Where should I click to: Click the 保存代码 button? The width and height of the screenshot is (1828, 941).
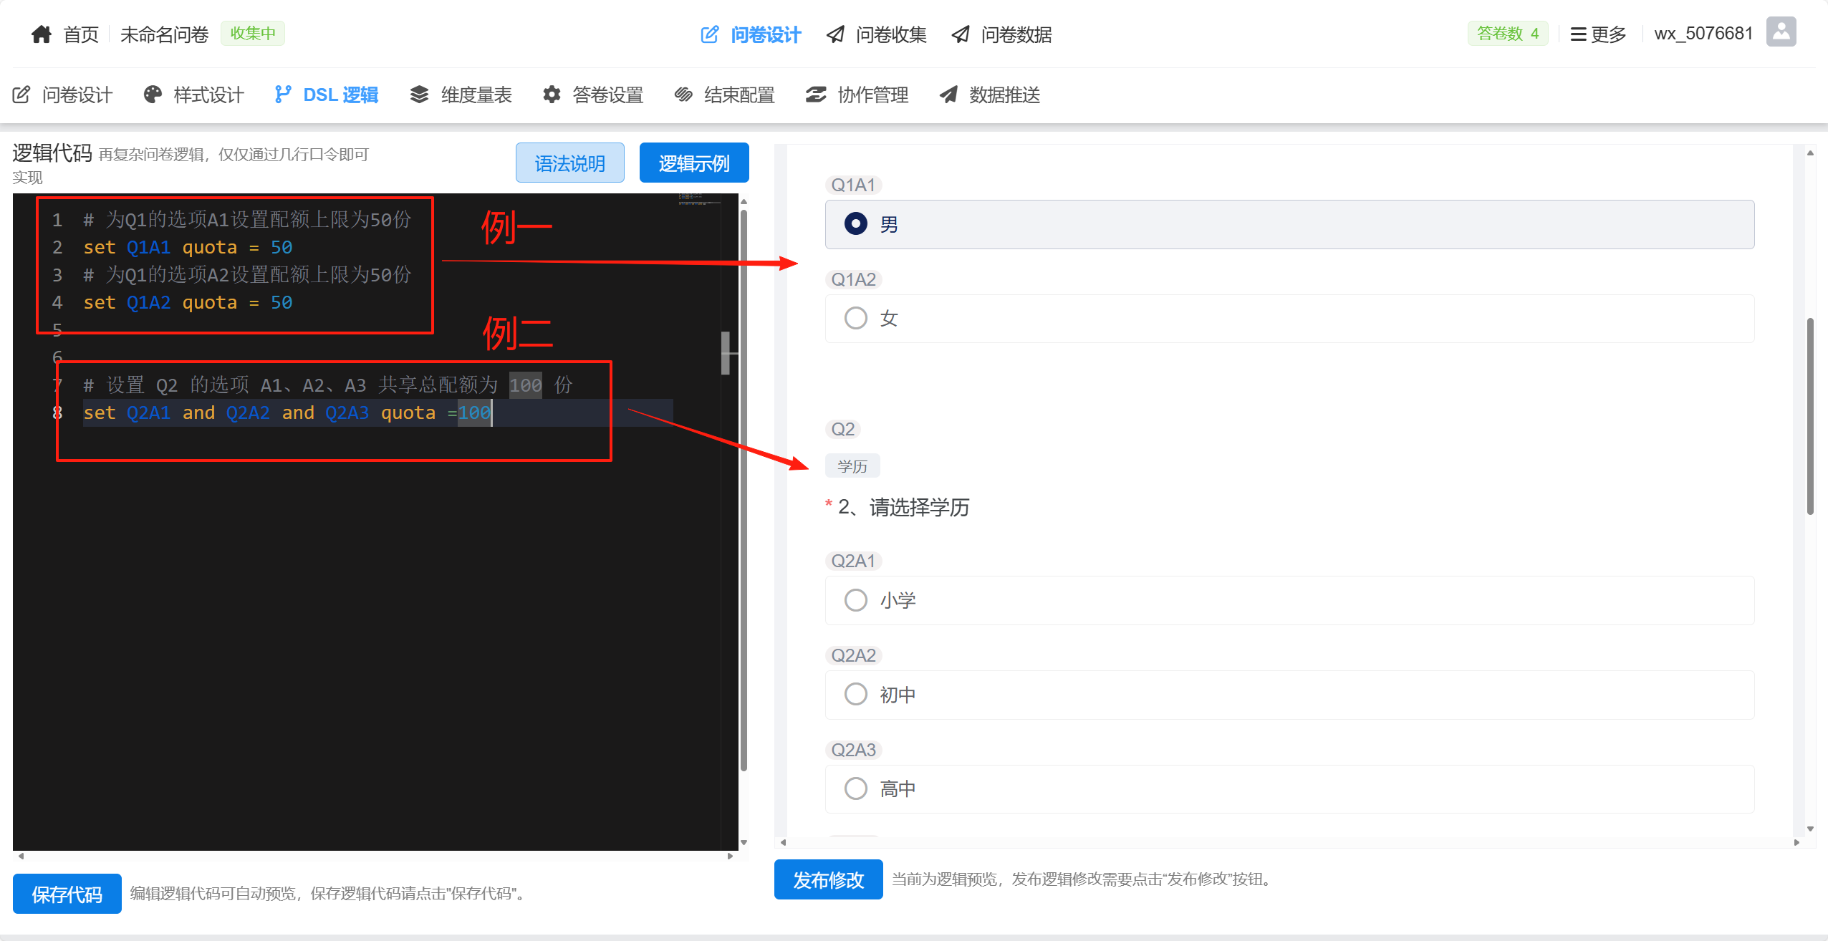(67, 894)
